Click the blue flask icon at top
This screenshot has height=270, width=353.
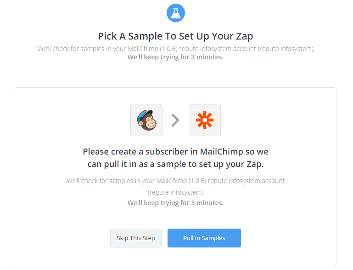click(175, 12)
